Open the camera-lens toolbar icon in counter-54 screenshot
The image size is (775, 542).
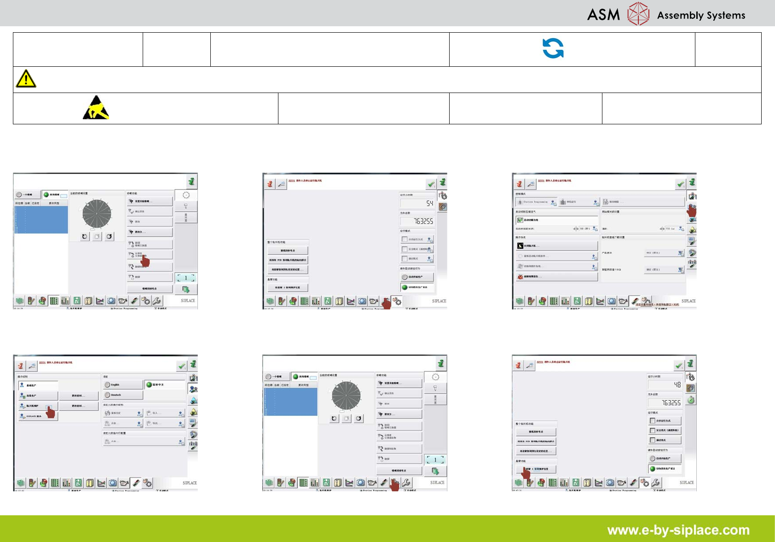(362, 301)
